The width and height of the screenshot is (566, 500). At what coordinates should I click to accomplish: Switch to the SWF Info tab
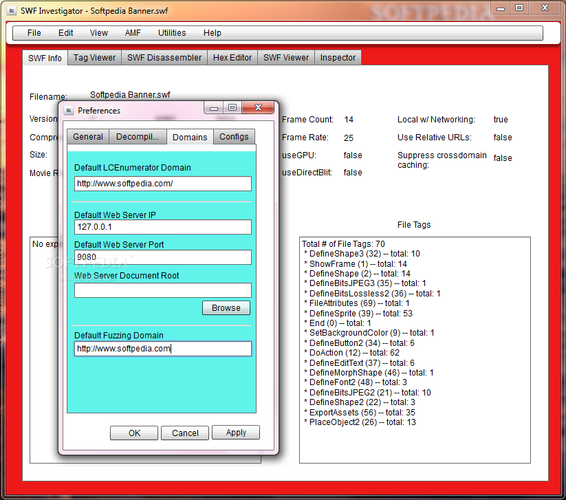45,58
